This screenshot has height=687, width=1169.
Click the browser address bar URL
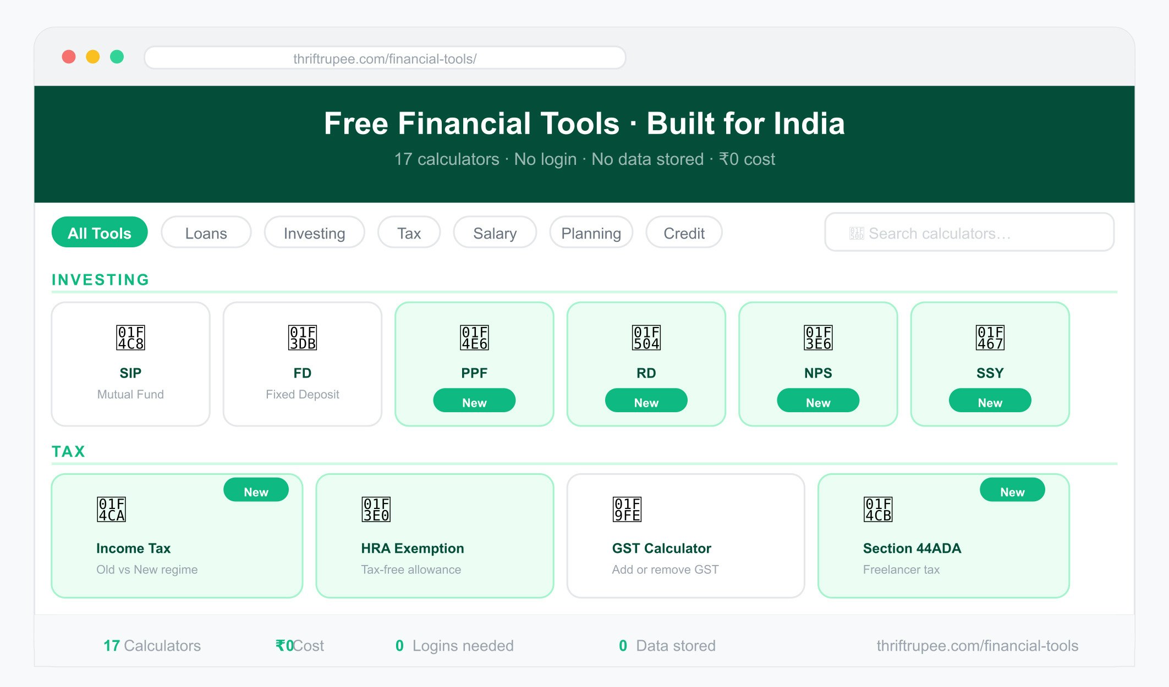(385, 57)
